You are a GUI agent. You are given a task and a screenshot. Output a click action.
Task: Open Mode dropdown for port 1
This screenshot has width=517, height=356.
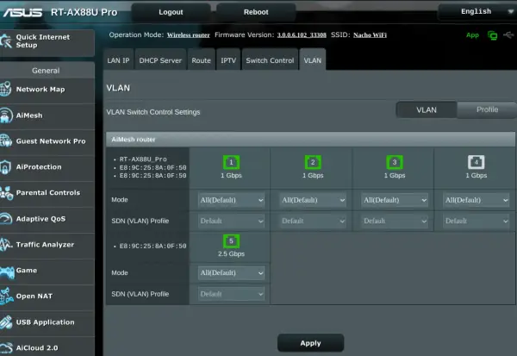point(231,200)
